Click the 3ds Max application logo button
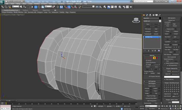Viewport: 182px width, 110px height. pyautogui.click(x=2, y=2)
